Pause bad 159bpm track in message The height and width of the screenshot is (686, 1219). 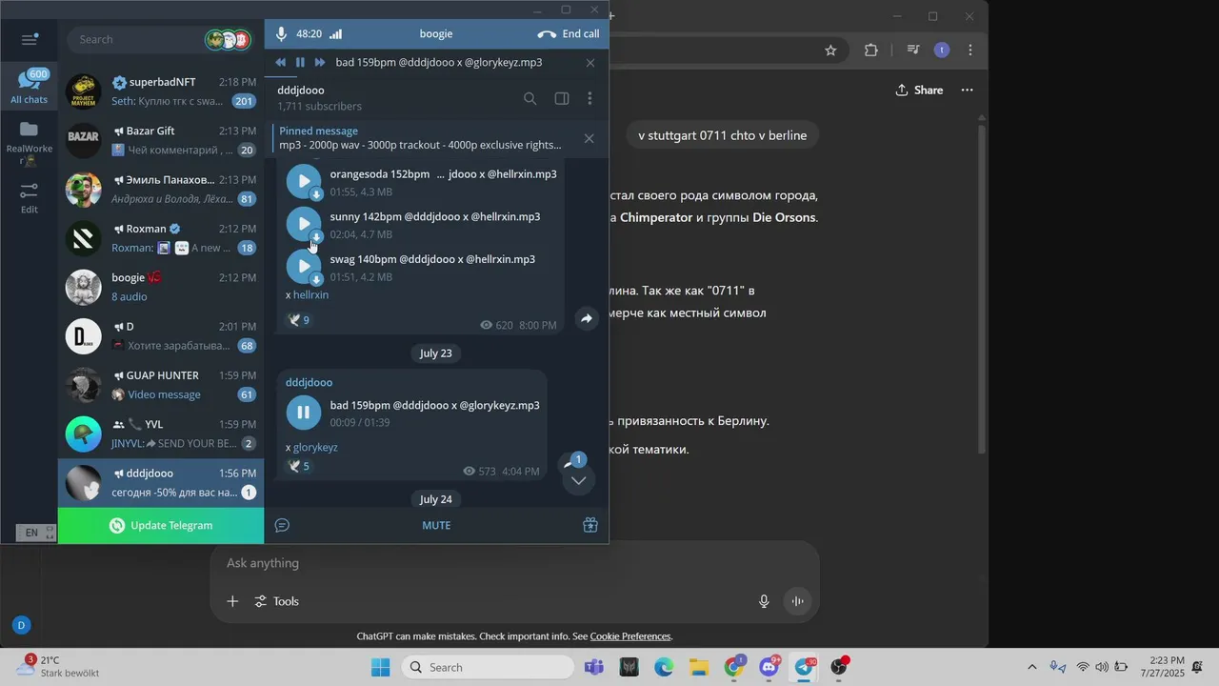point(304,413)
